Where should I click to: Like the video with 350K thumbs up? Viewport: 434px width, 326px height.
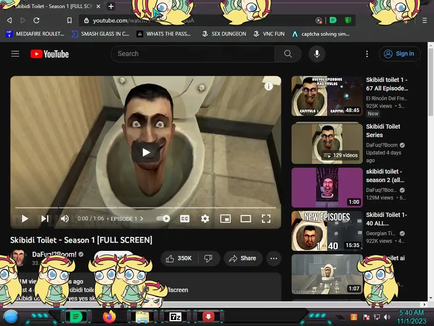pyautogui.click(x=179, y=259)
